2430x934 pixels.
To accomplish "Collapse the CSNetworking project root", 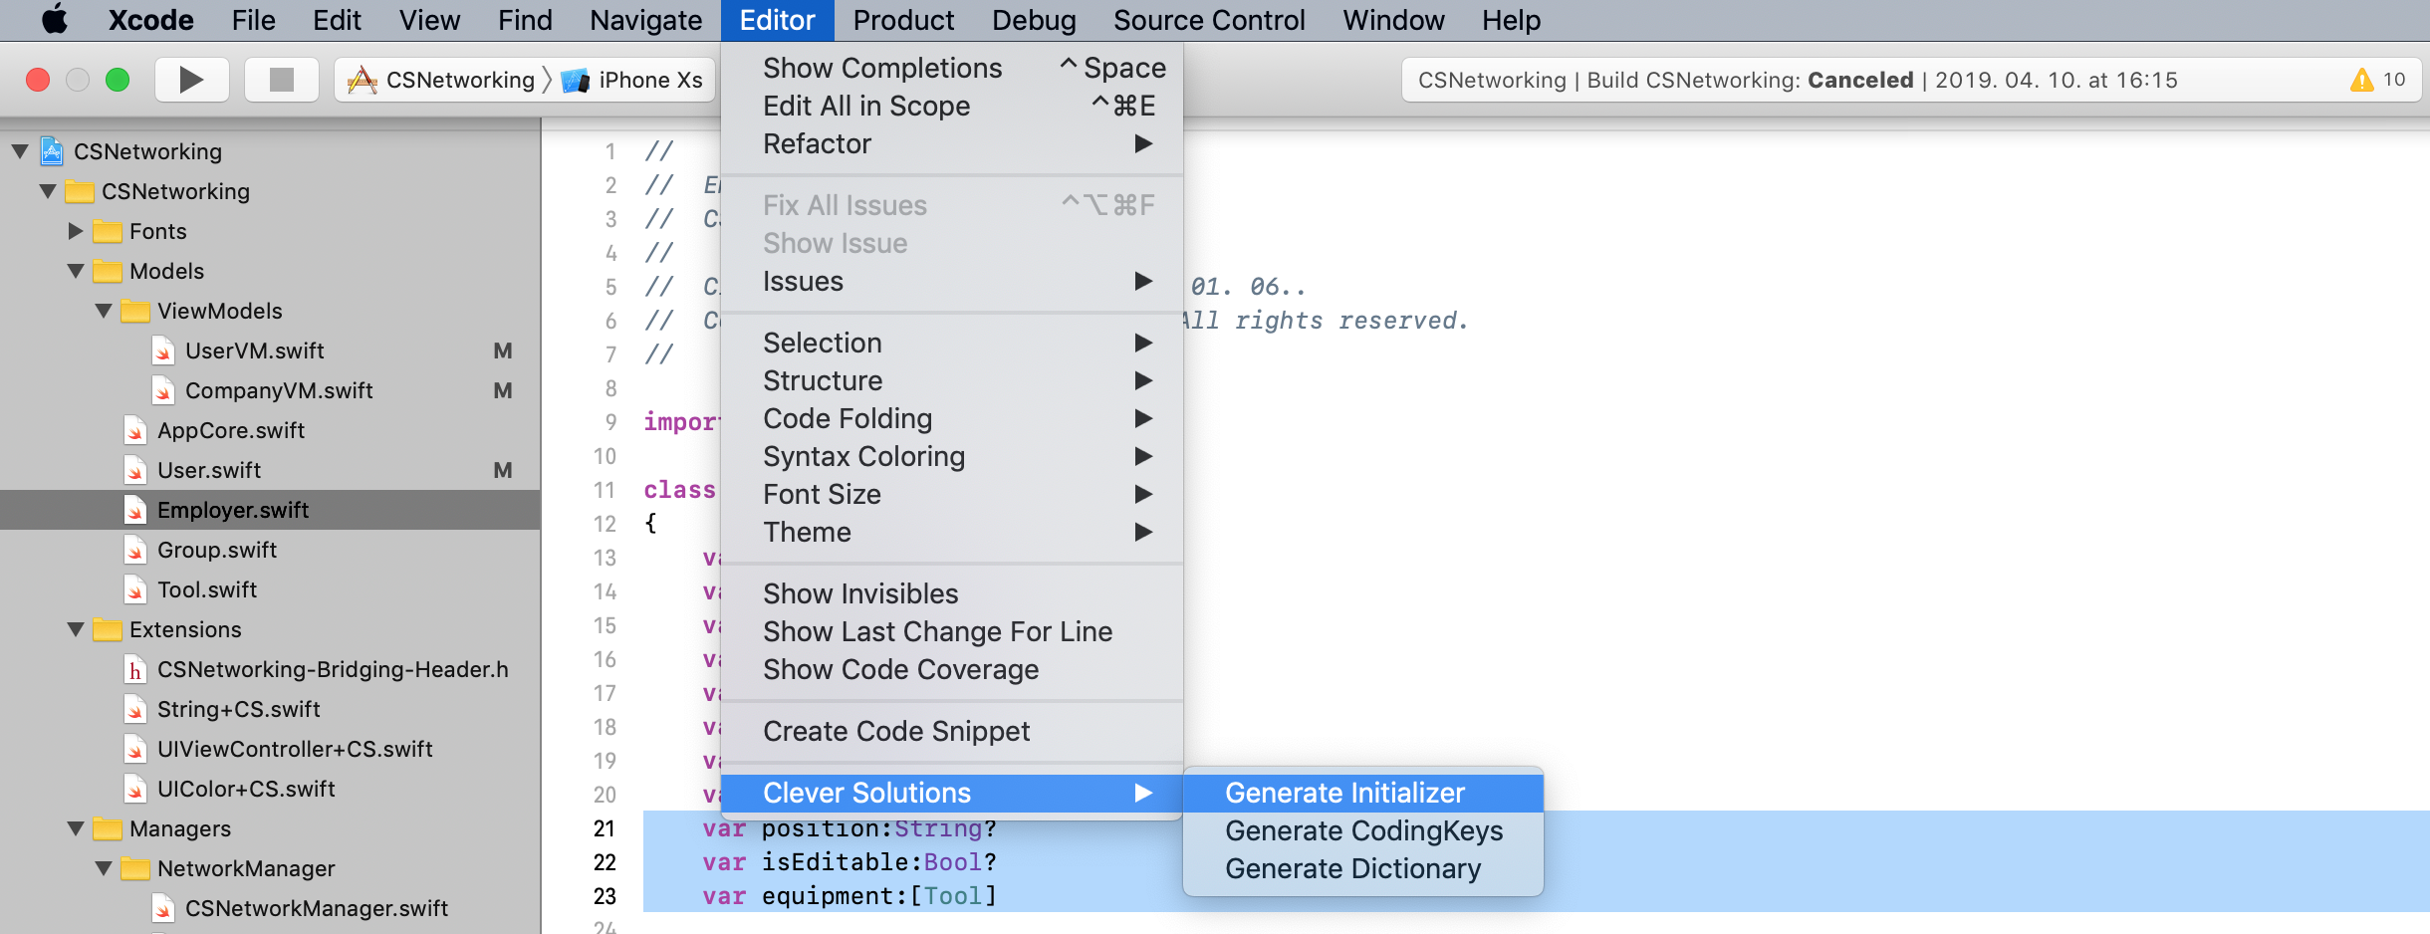I will (x=20, y=151).
